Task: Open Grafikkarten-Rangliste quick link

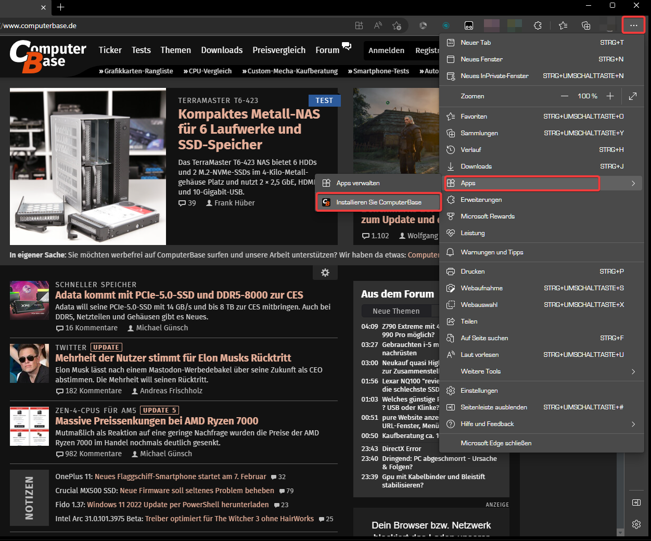Action: (x=136, y=71)
